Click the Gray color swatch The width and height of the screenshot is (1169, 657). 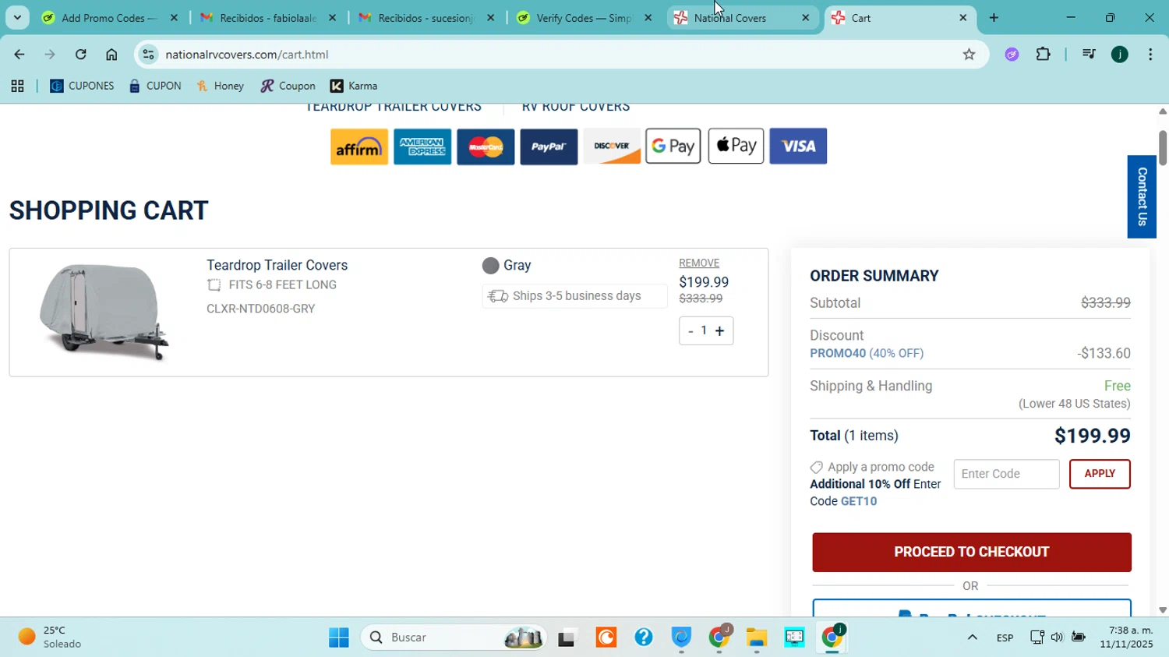pyautogui.click(x=490, y=266)
